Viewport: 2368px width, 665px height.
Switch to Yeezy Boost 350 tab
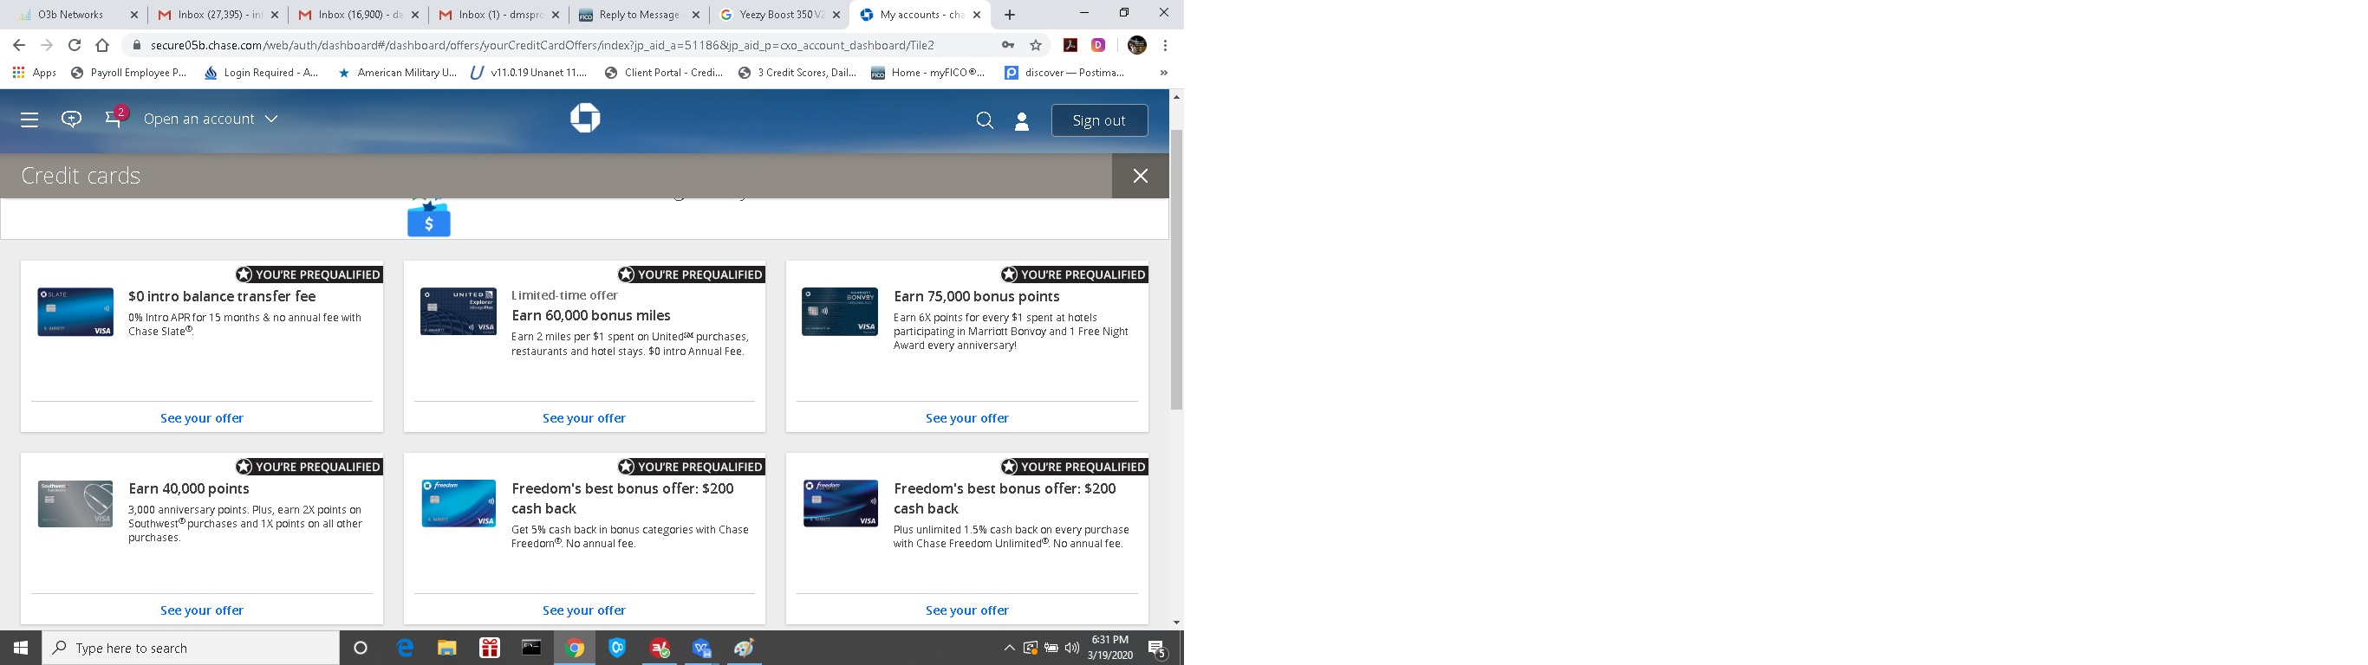pyautogui.click(x=779, y=15)
